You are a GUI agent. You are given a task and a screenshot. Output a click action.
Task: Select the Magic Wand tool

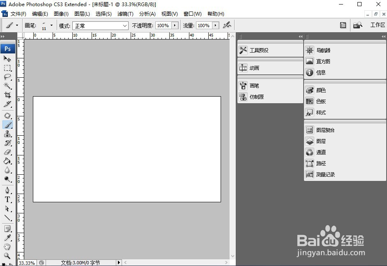(7, 86)
